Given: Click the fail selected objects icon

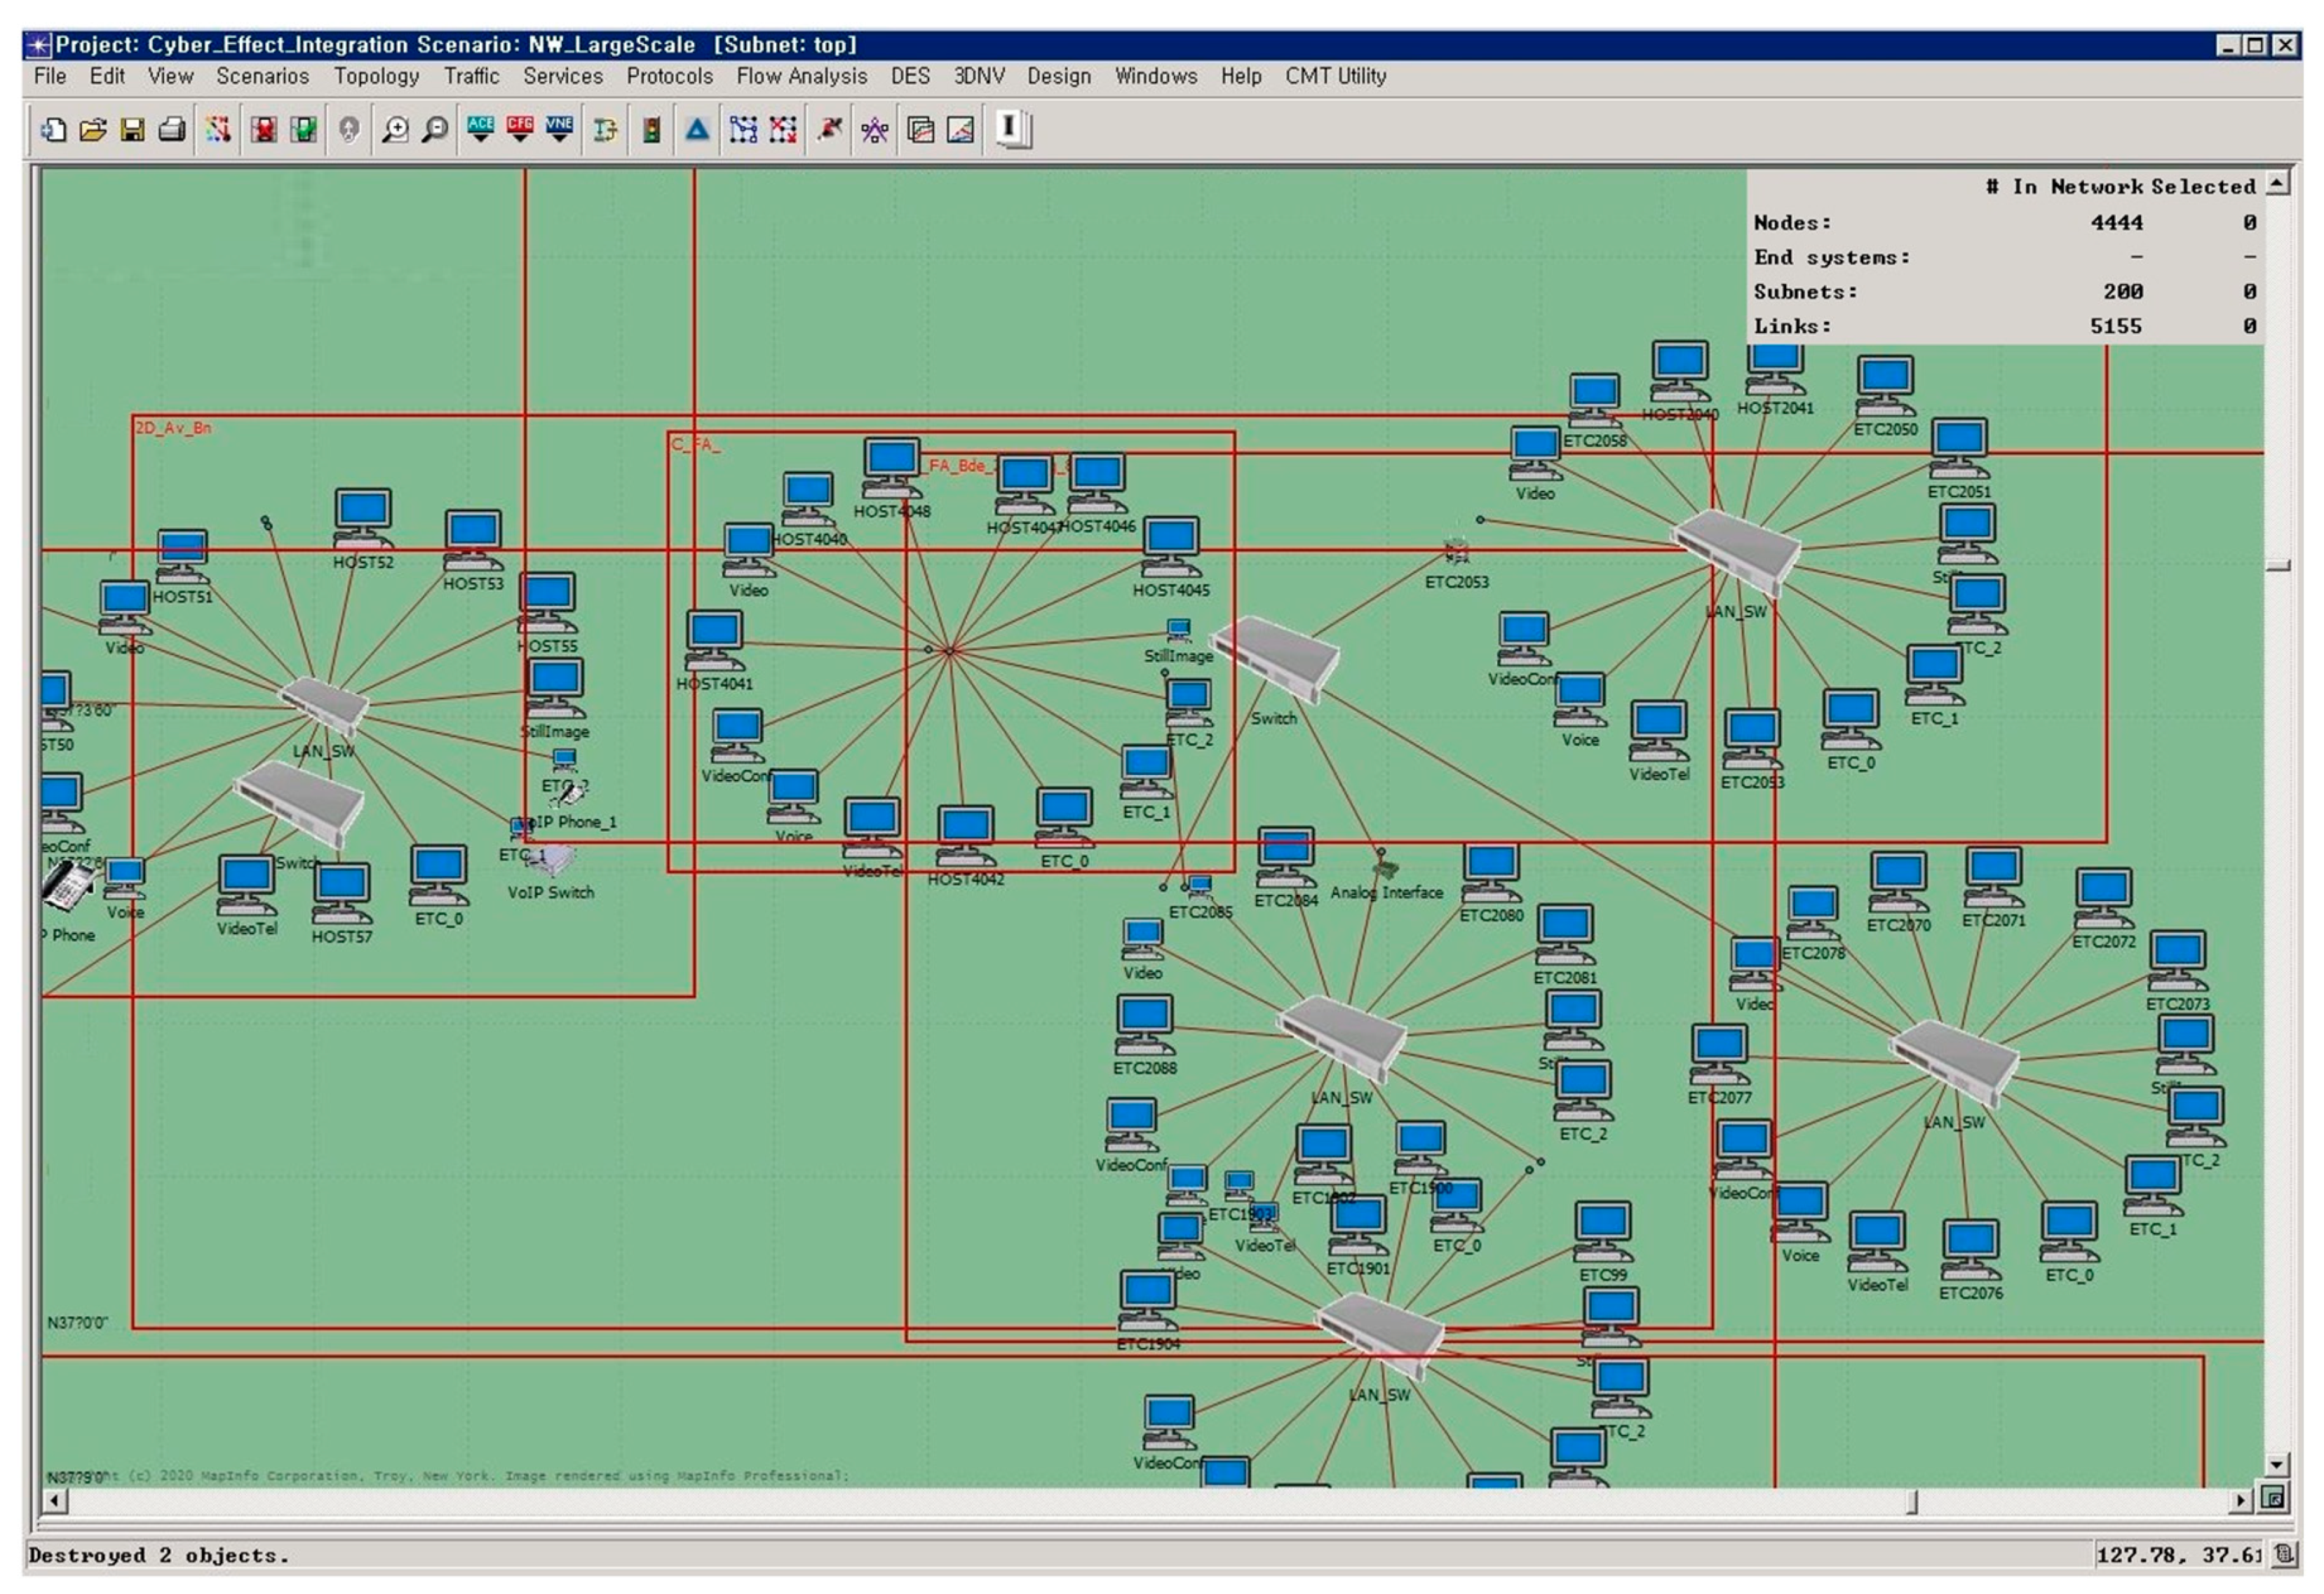Looking at the screenshot, I should 264,129.
